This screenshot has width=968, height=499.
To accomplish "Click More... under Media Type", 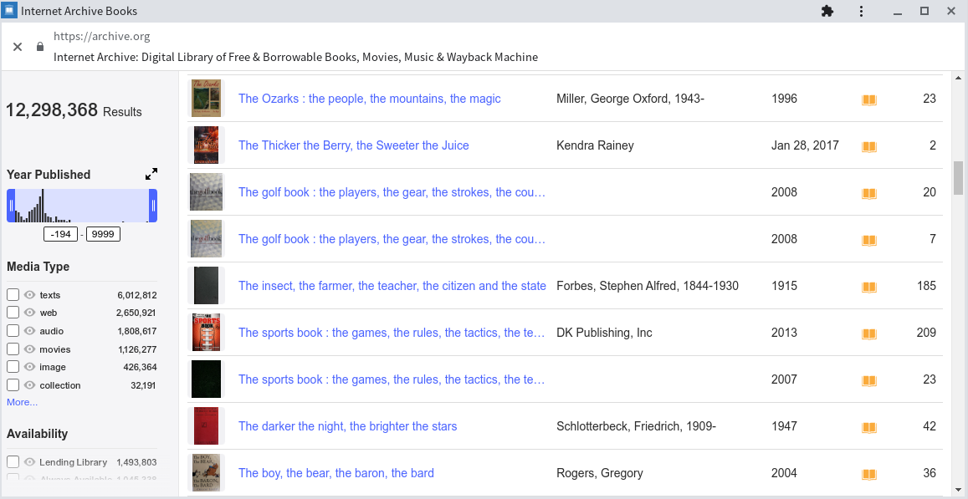I will click(x=23, y=402).
